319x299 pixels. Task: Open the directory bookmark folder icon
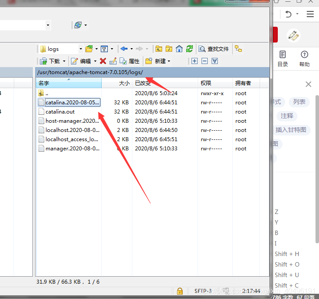pos(89,49)
